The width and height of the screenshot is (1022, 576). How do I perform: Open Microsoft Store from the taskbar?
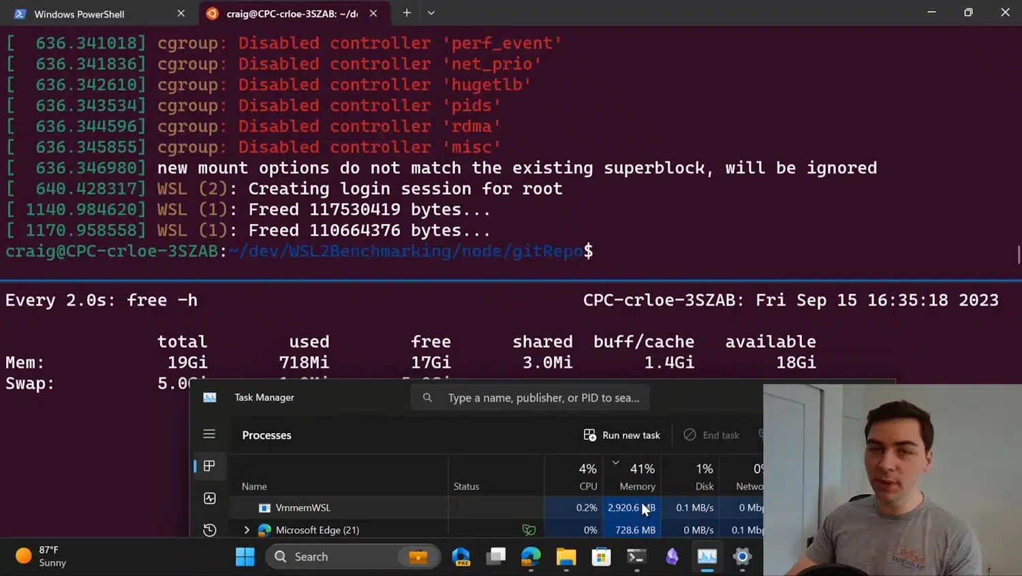coord(601,556)
